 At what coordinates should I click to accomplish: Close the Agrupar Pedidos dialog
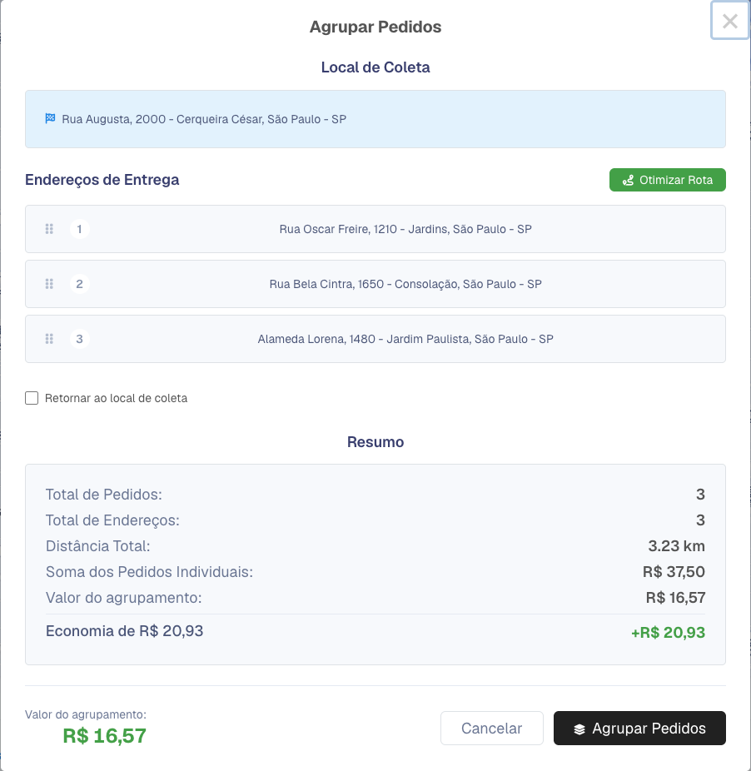729,21
